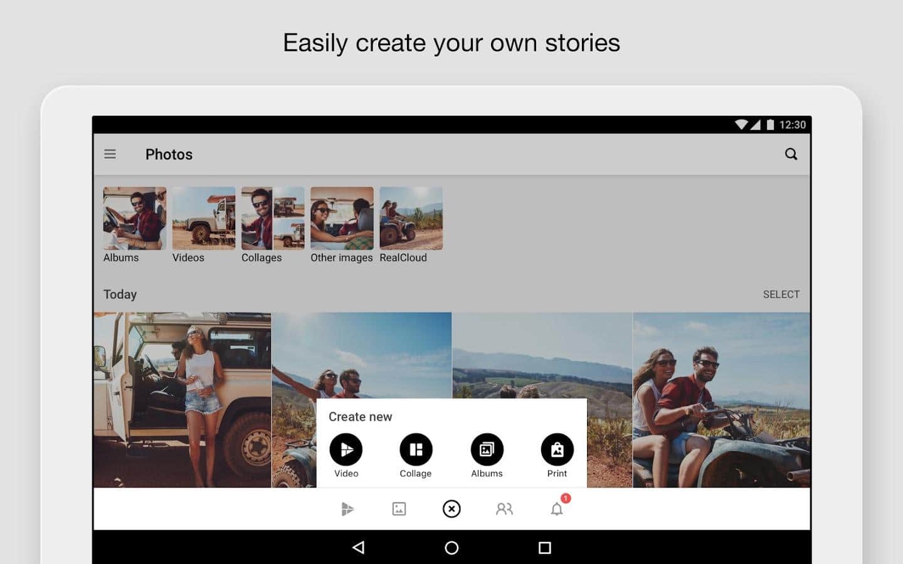
Task: Tap Android home circle button
Action: coord(451,548)
